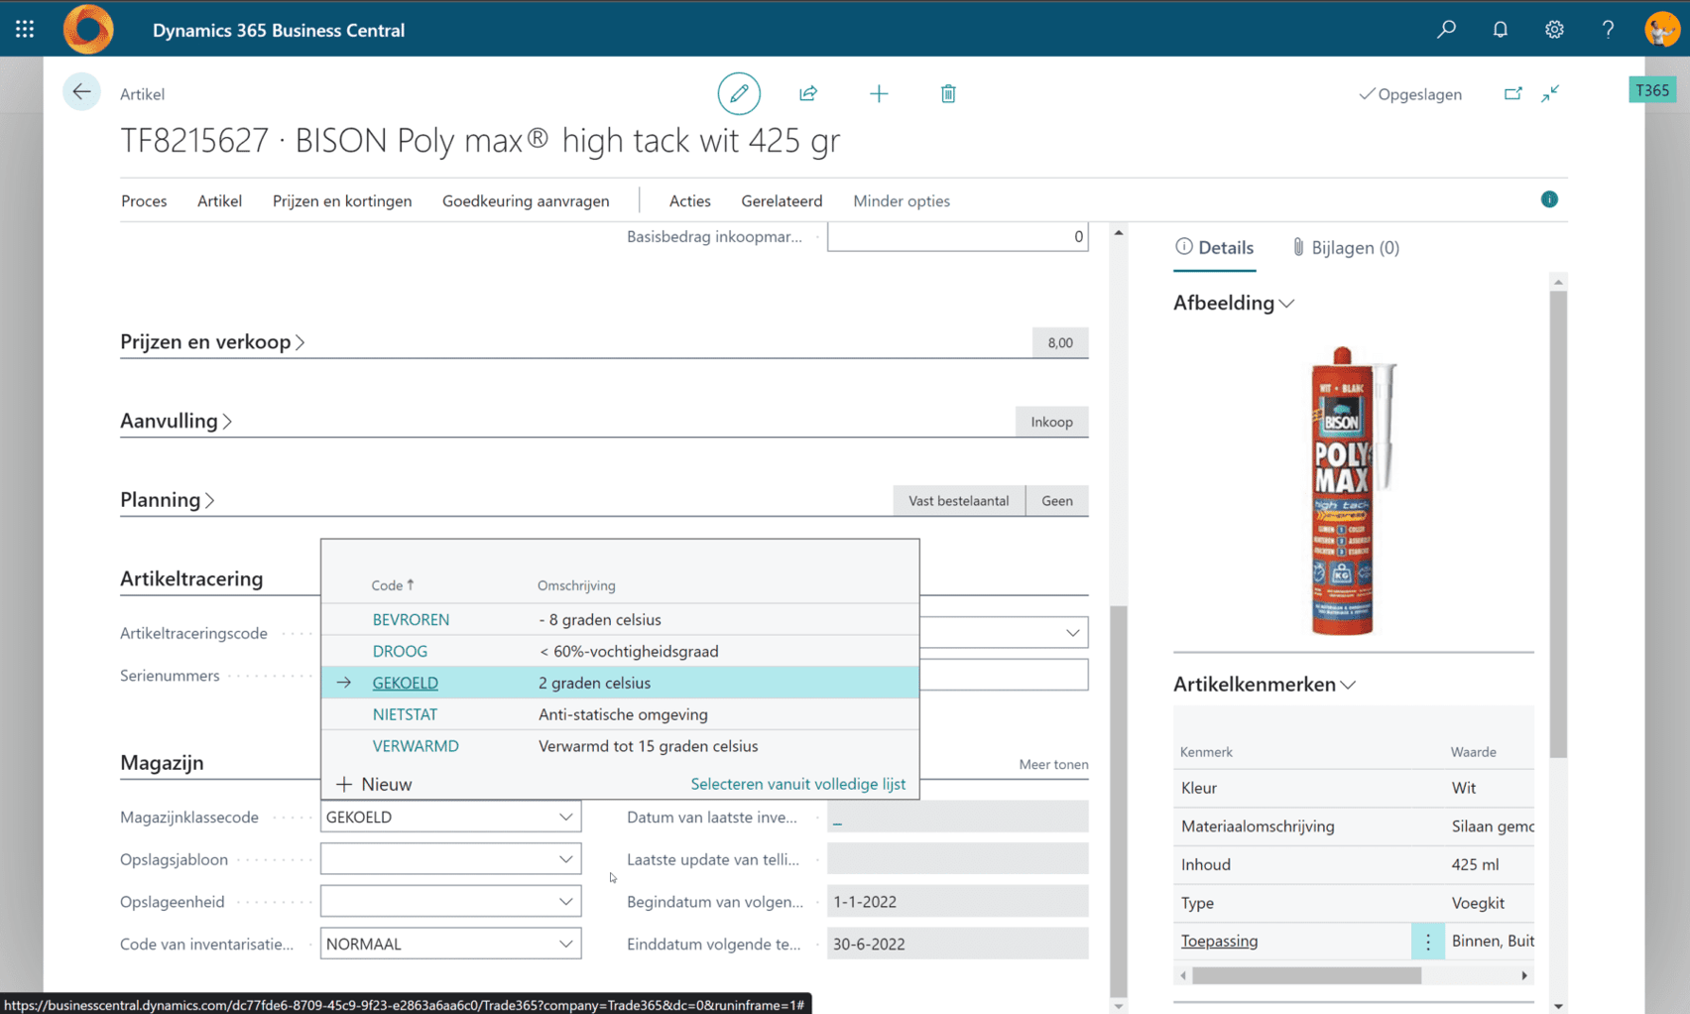Click Minder opties
Image resolution: width=1690 pixels, height=1014 pixels.
tap(902, 200)
